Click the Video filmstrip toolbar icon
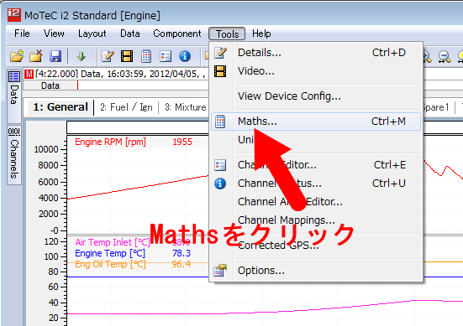 (x=127, y=56)
